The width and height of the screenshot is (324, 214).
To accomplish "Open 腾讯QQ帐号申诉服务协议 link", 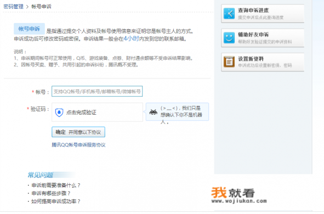I will point(78,145).
